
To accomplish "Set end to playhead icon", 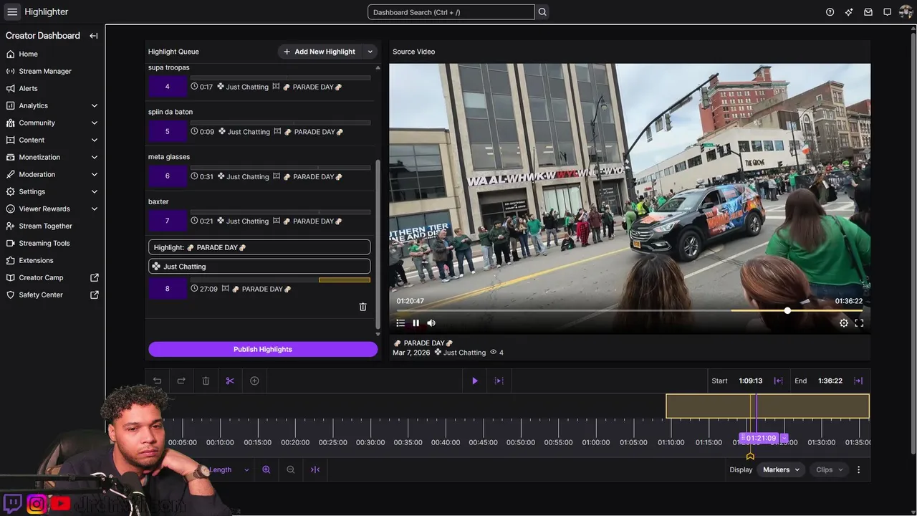I will pos(858,381).
